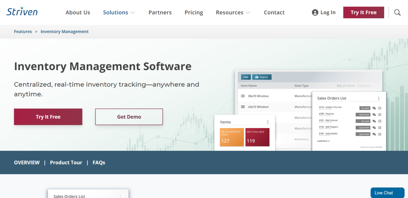
Task: Open the Contact page
Action: point(274,13)
